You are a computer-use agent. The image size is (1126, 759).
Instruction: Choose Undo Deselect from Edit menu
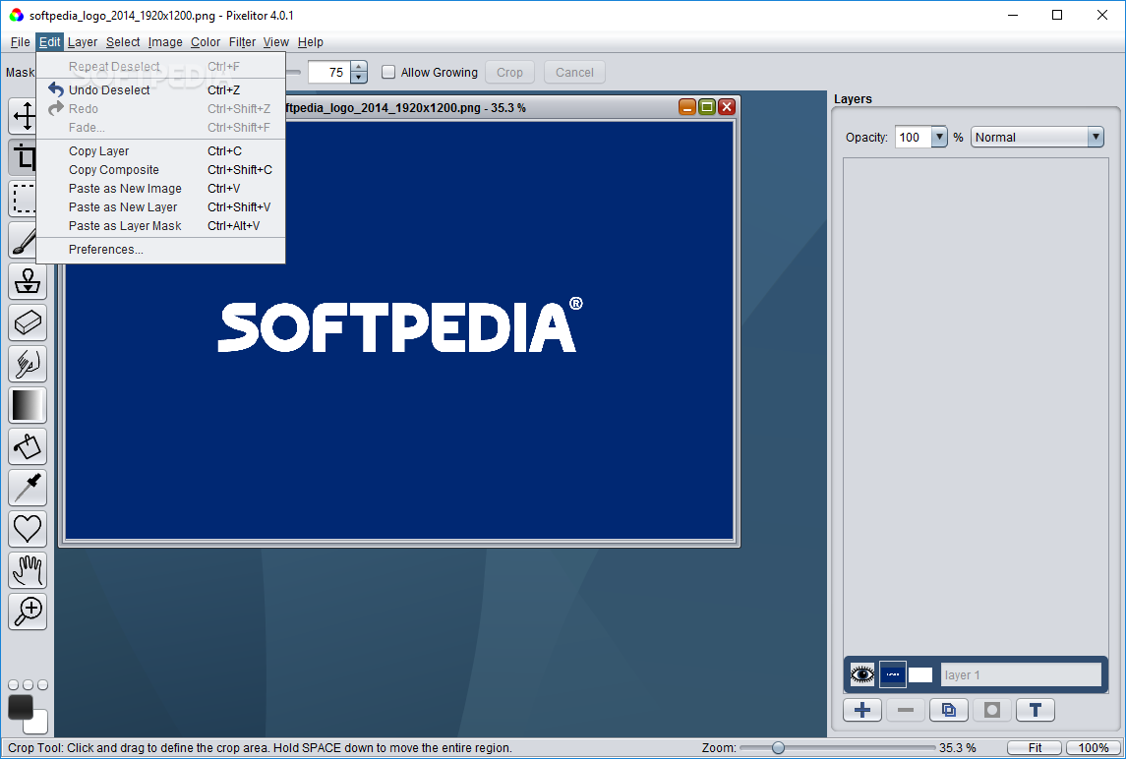tap(161, 89)
